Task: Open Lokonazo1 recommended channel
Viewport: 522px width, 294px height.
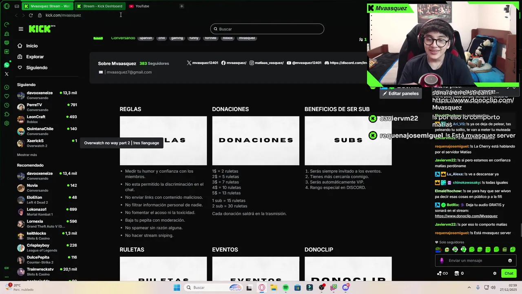Action: 47,212
